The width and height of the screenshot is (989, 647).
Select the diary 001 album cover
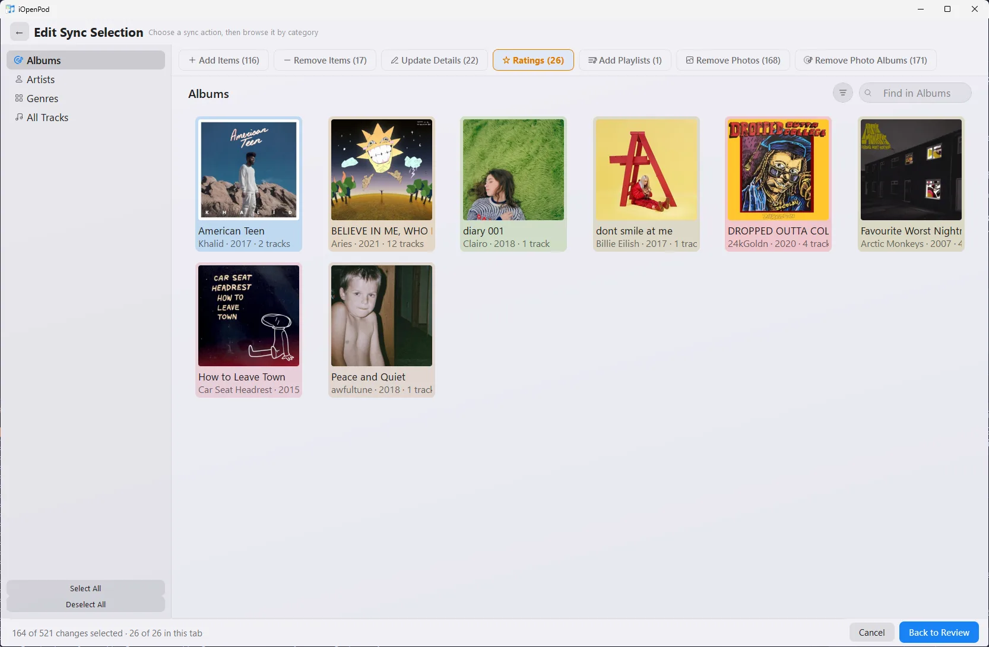point(513,170)
